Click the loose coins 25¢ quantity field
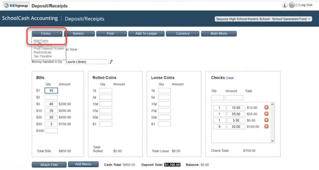 [164, 110]
